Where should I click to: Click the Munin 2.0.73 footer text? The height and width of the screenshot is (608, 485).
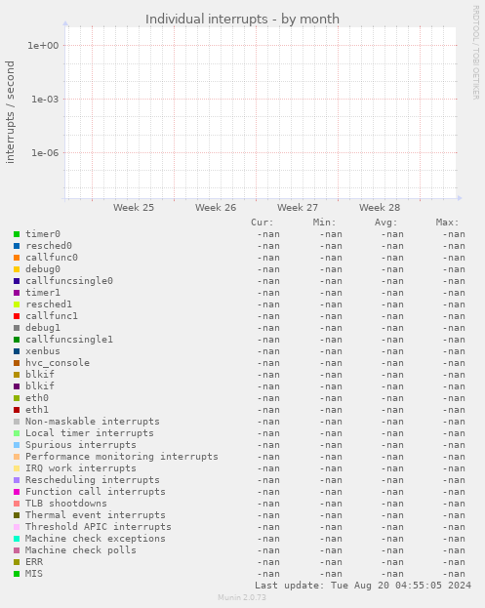pyautogui.click(x=242, y=597)
